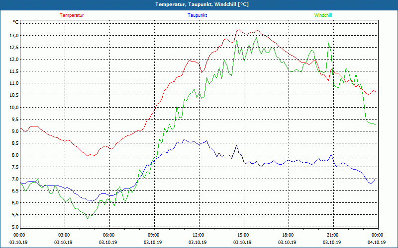Click the 09:00 time label
This screenshot has width=398, height=248.
click(154, 235)
